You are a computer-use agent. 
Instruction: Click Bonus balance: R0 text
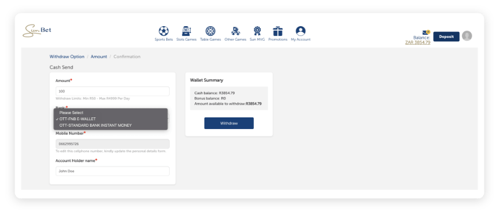(210, 98)
